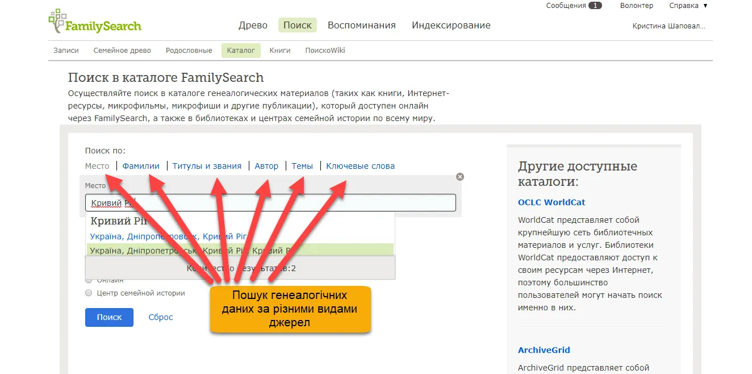This screenshot has width=752, height=374.
Task: Open the Кристина Шаповал account menu
Action: 669,26
